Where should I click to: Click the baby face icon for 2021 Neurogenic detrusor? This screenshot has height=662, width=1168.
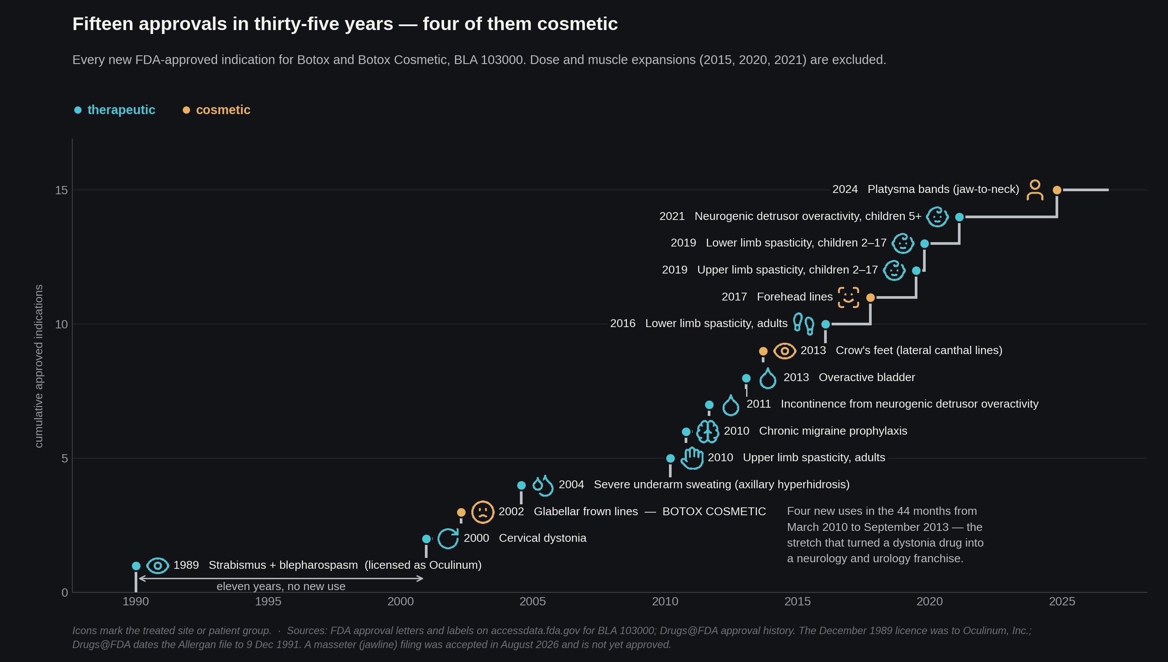937,217
